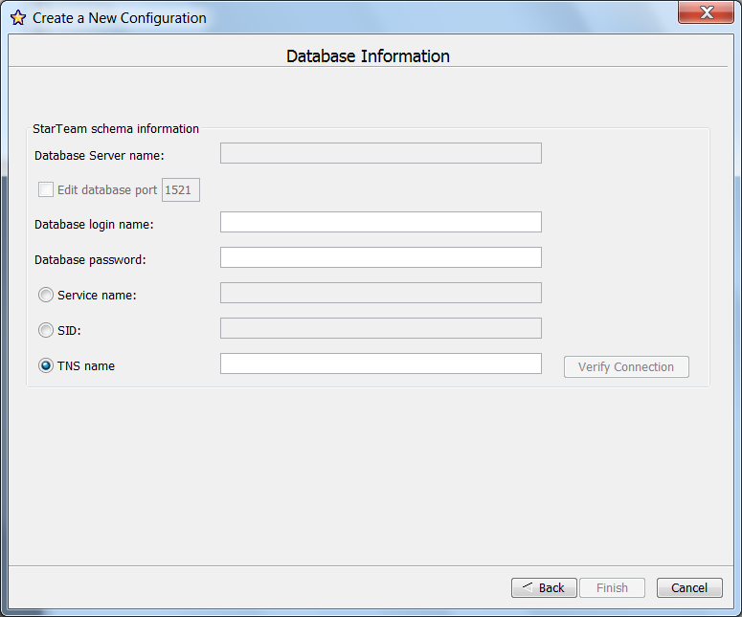
Task: Go to the previous step with Back
Action: point(544,587)
